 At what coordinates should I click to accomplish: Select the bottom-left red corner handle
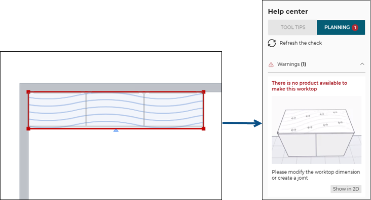28,128
